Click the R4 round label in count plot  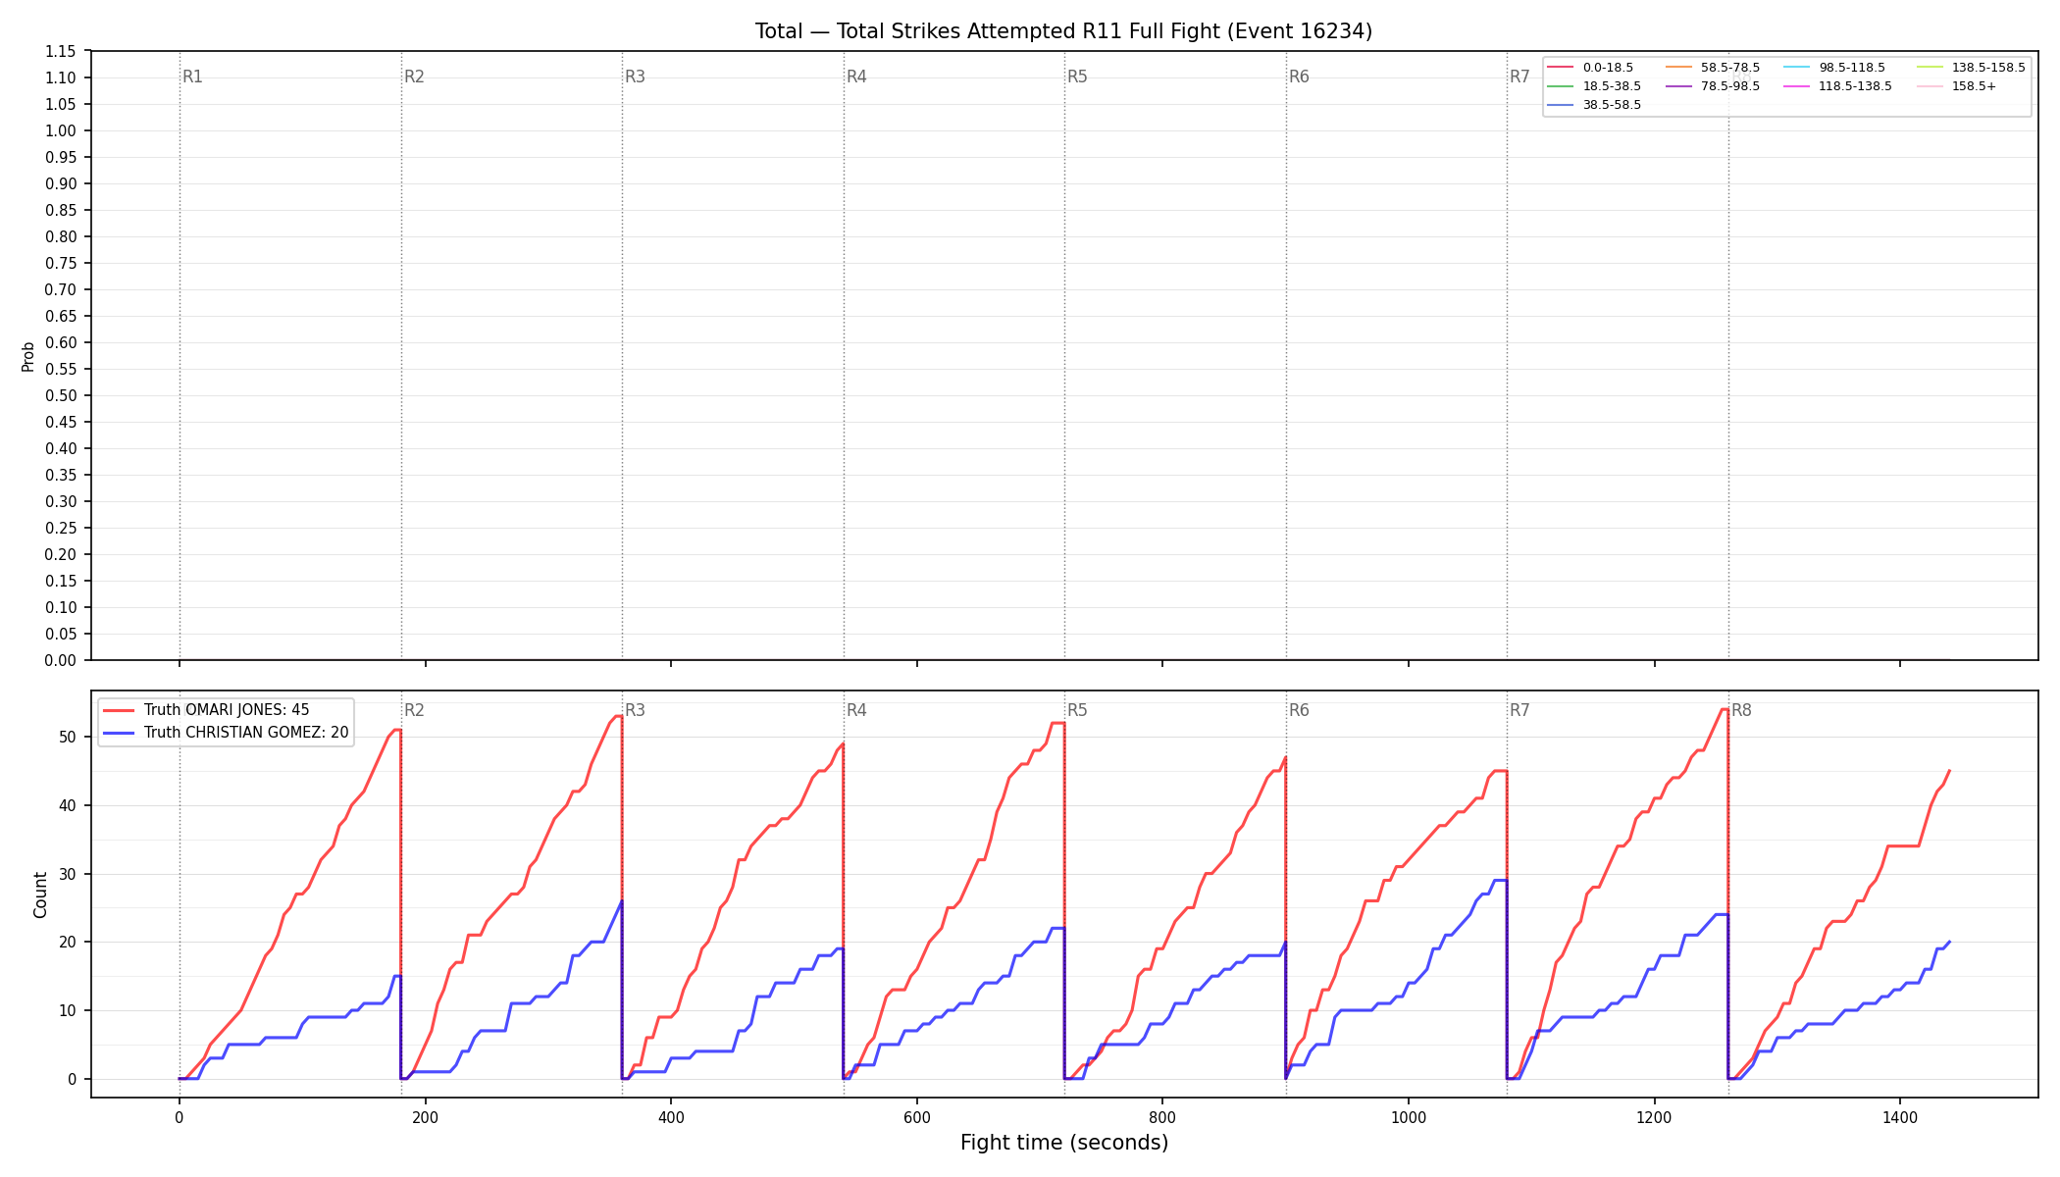pos(857,710)
